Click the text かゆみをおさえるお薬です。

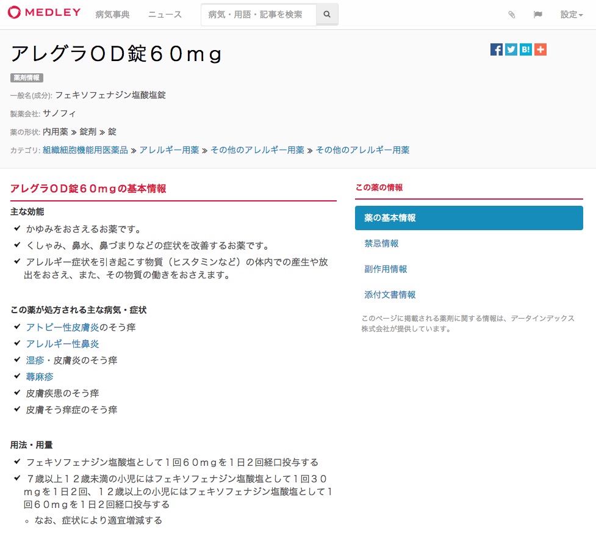click(84, 229)
